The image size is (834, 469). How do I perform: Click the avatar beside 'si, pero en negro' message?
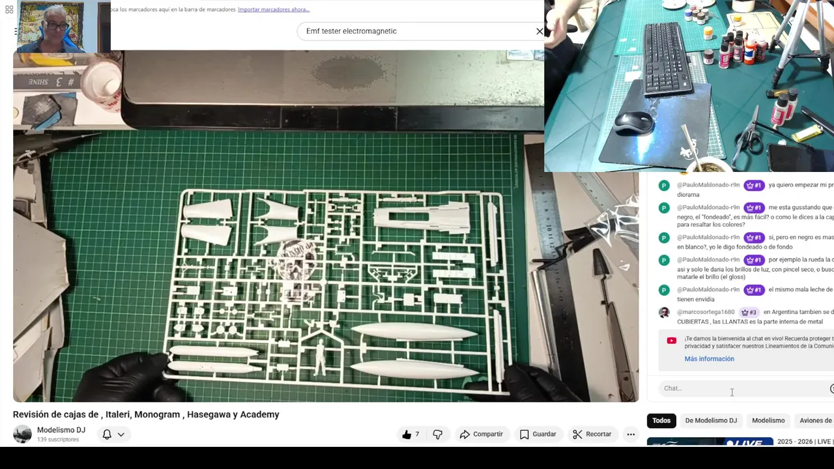664,238
